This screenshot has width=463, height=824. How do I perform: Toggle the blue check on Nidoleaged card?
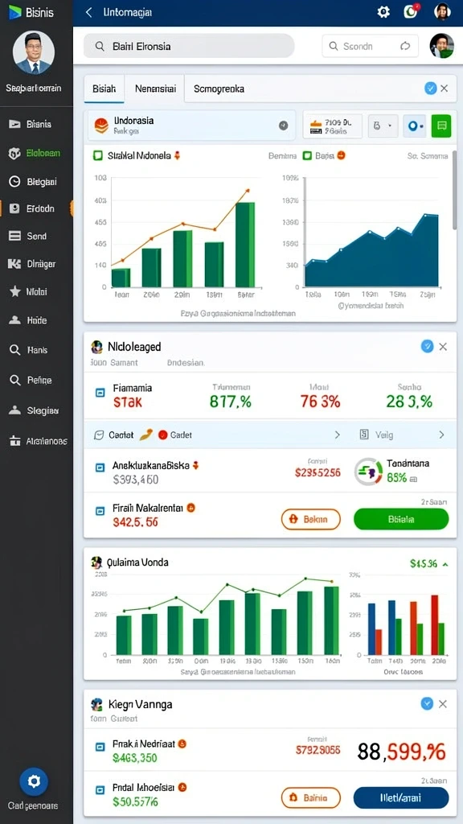[427, 346]
